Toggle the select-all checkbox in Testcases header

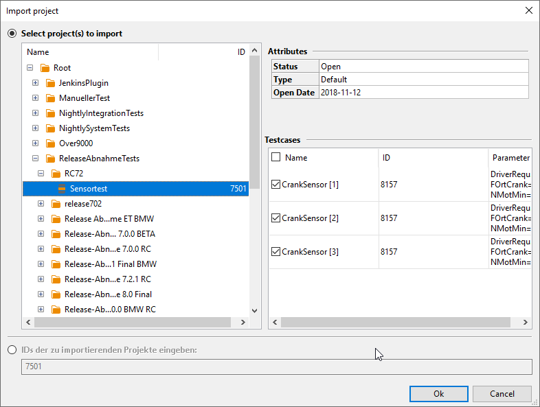coord(276,157)
